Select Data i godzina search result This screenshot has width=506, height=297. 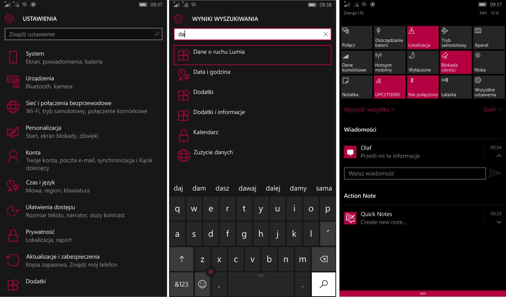pos(252,75)
